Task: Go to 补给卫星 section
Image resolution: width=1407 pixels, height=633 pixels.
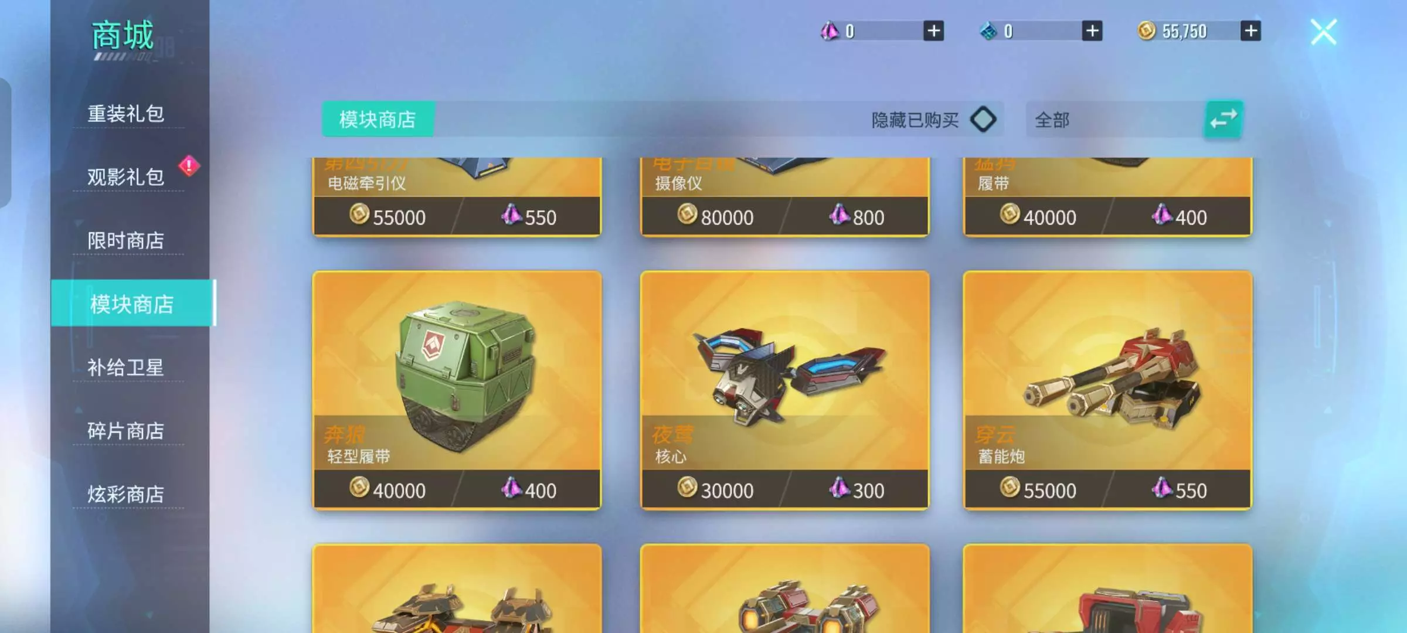Action: pyautogui.click(x=126, y=367)
